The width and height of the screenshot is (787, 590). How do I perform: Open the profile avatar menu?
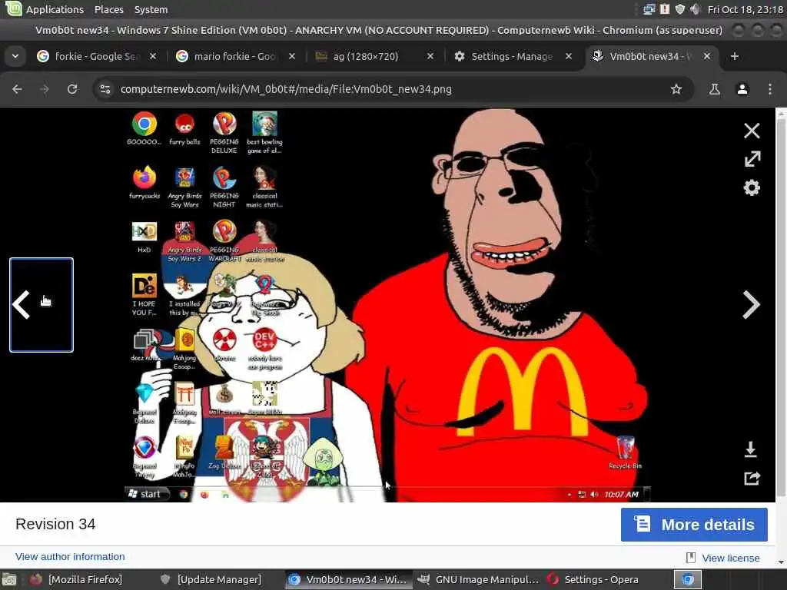[742, 89]
